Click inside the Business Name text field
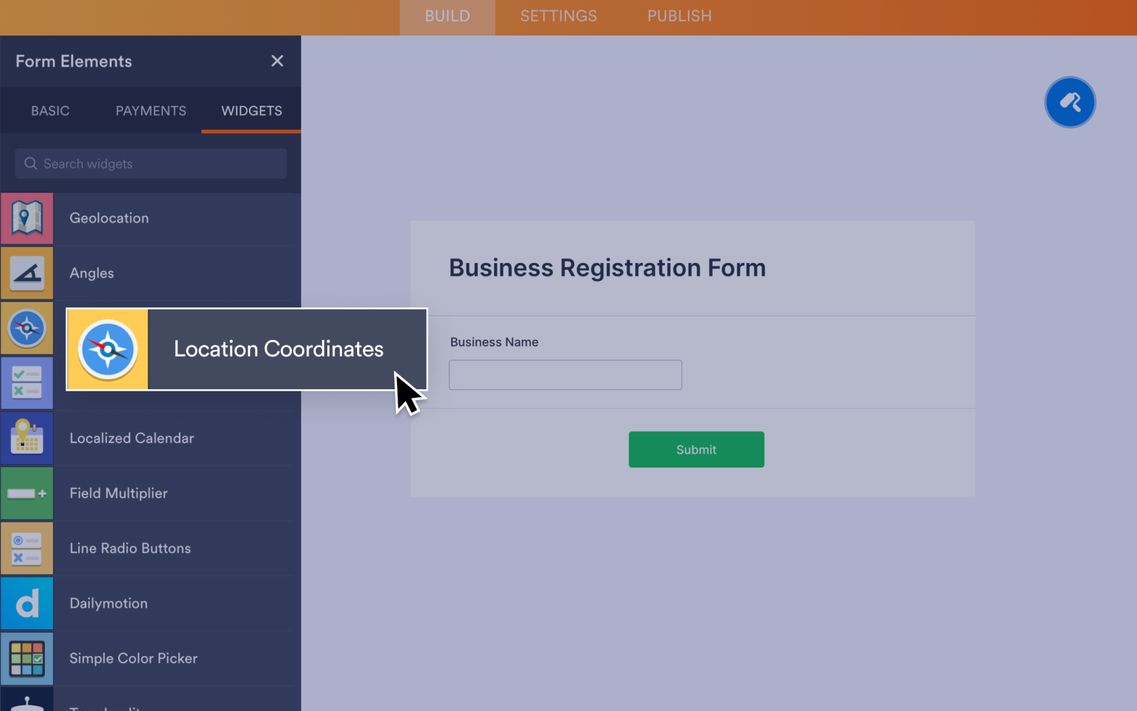 [565, 375]
